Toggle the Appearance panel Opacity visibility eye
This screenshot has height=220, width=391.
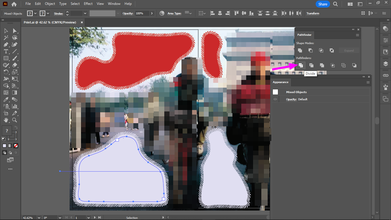275,99
